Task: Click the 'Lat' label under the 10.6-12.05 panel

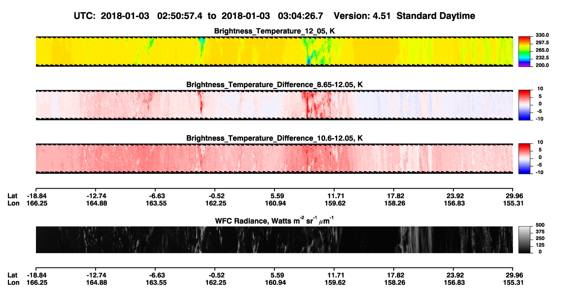Action: 13,196
